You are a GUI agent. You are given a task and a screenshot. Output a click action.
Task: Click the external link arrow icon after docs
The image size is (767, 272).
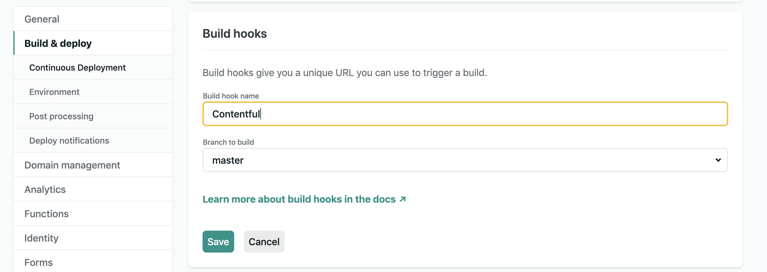click(403, 199)
